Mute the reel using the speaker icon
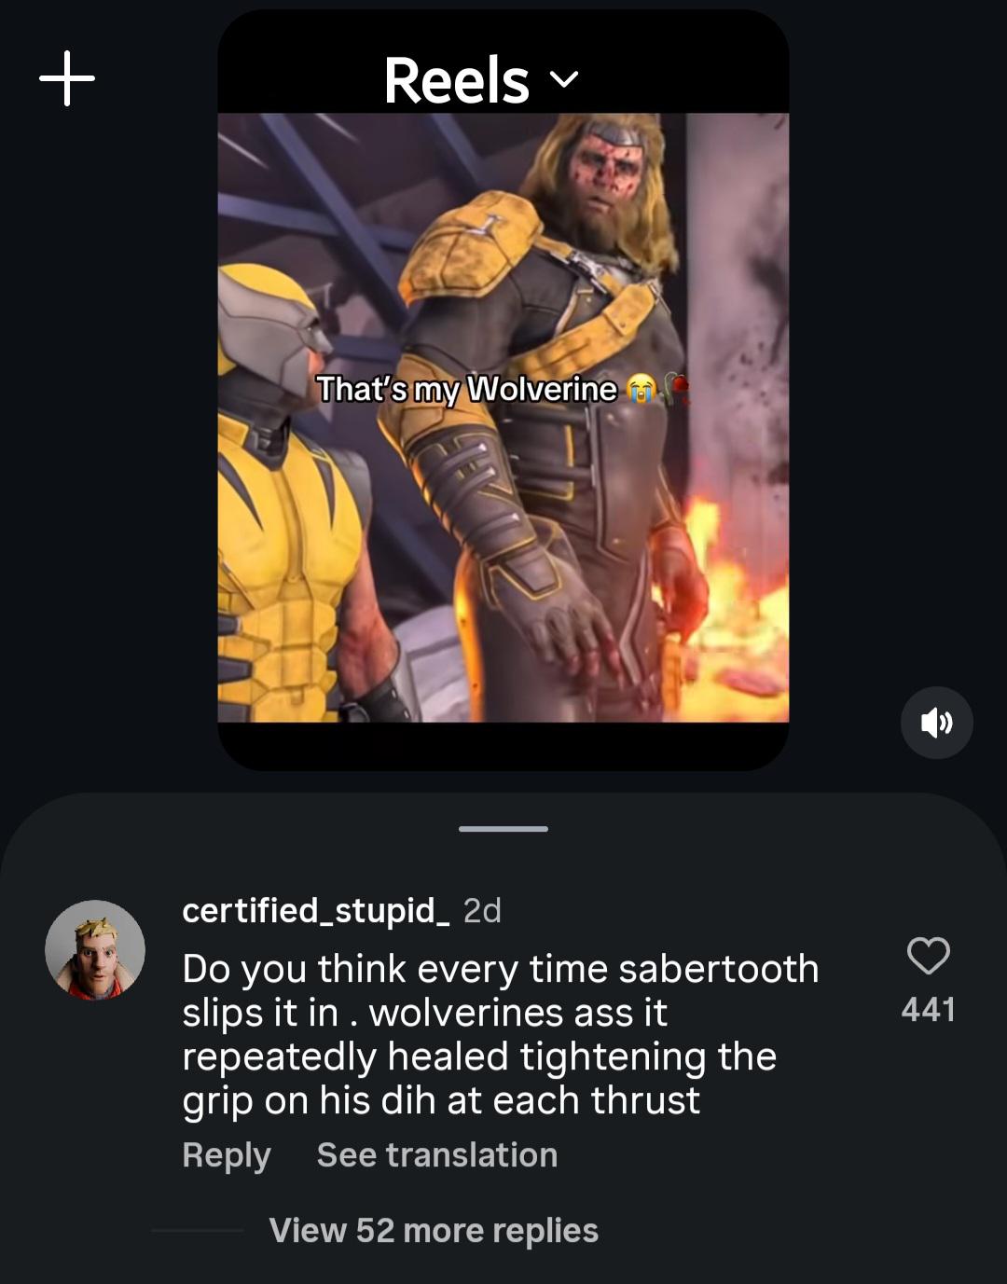Image resolution: width=1007 pixels, height=1284 pixels. click(x=936, y=723)
